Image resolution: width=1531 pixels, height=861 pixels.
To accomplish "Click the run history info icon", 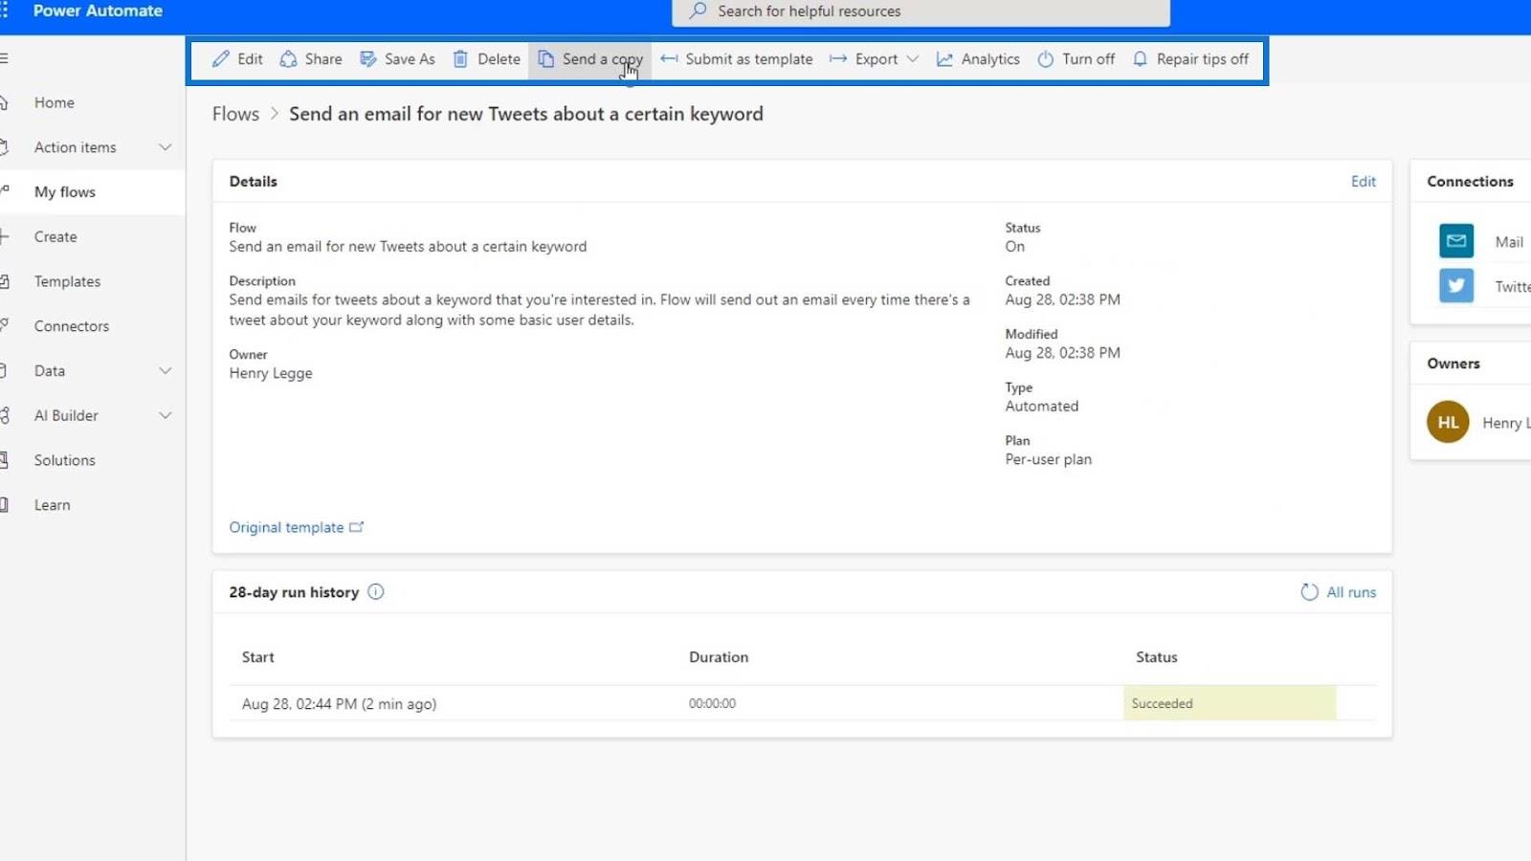I will [376, 592].
